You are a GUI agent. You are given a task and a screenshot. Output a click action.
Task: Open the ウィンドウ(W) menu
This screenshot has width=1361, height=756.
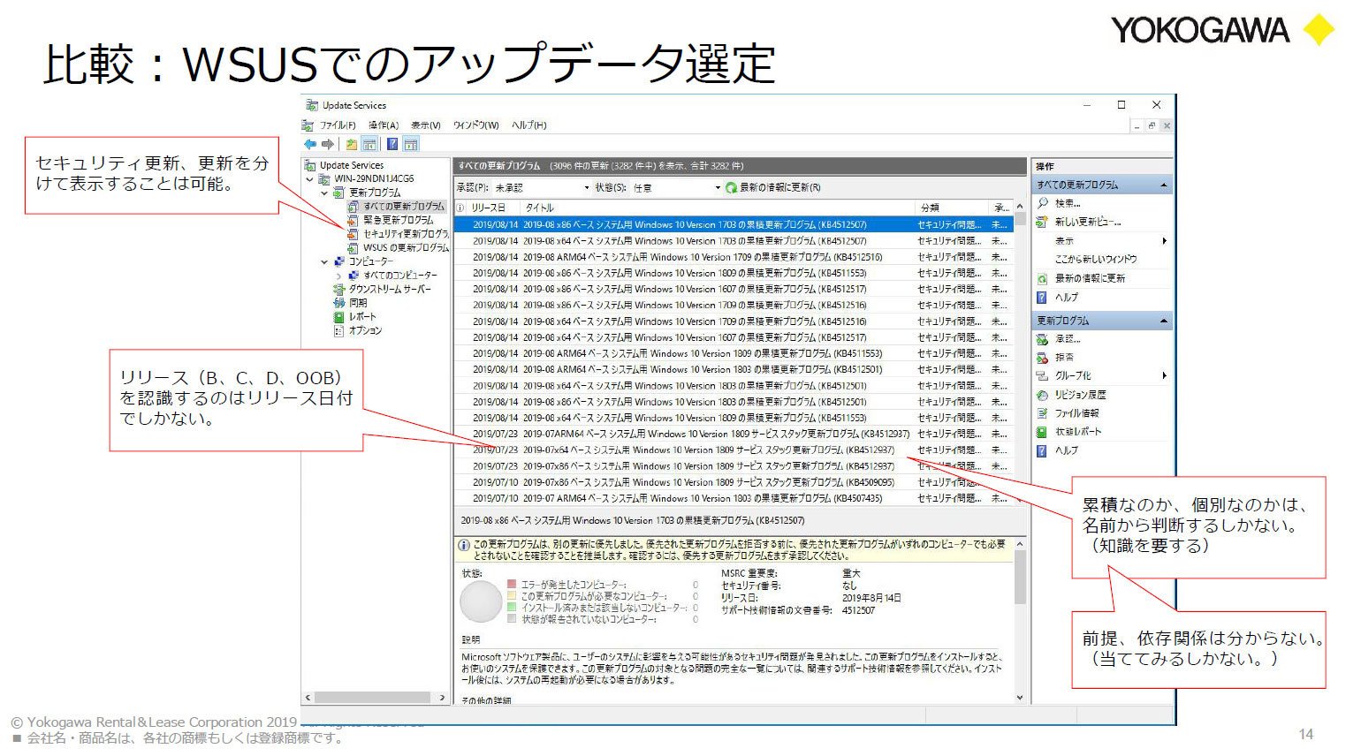tap(476, 125)
